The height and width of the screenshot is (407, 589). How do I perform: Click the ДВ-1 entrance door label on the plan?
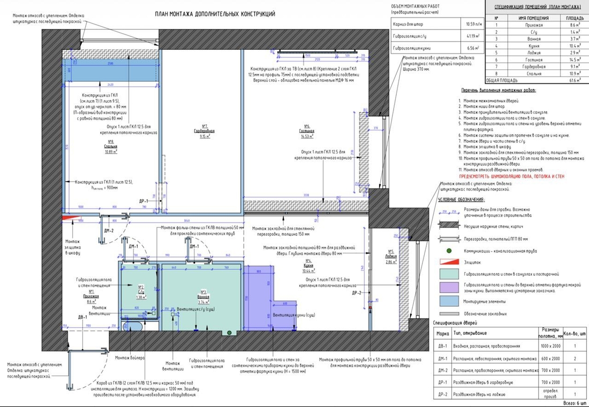82,318
